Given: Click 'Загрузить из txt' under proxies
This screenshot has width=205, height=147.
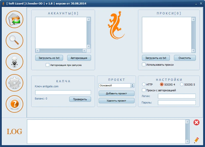Looking at the screenshot, I should [x=156, y=58].
